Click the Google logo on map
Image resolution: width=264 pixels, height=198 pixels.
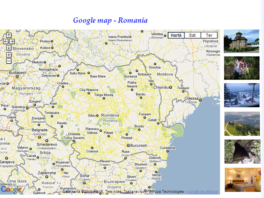point(11,189)
